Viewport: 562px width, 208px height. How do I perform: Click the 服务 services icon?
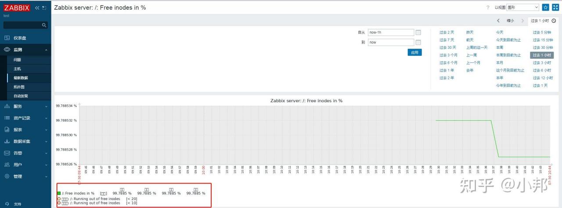(x=7, y=106)
